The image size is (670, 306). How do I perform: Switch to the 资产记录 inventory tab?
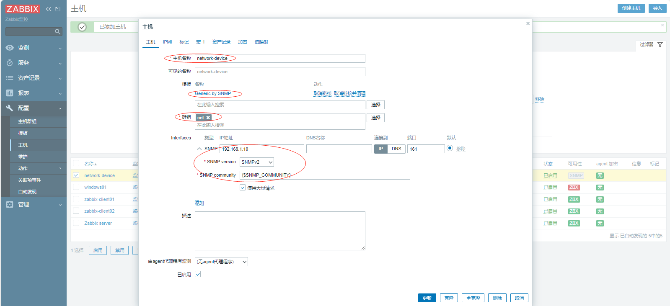(x=221, y=42)
